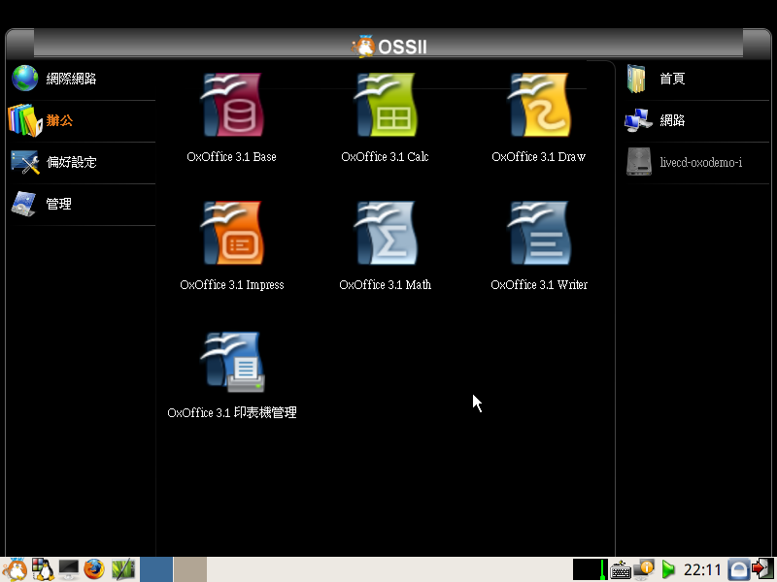The width and height of the screenshot is (777, 582).
Task: Open OxOffice 3.1 Math
Action: click(x=385, y=237)
